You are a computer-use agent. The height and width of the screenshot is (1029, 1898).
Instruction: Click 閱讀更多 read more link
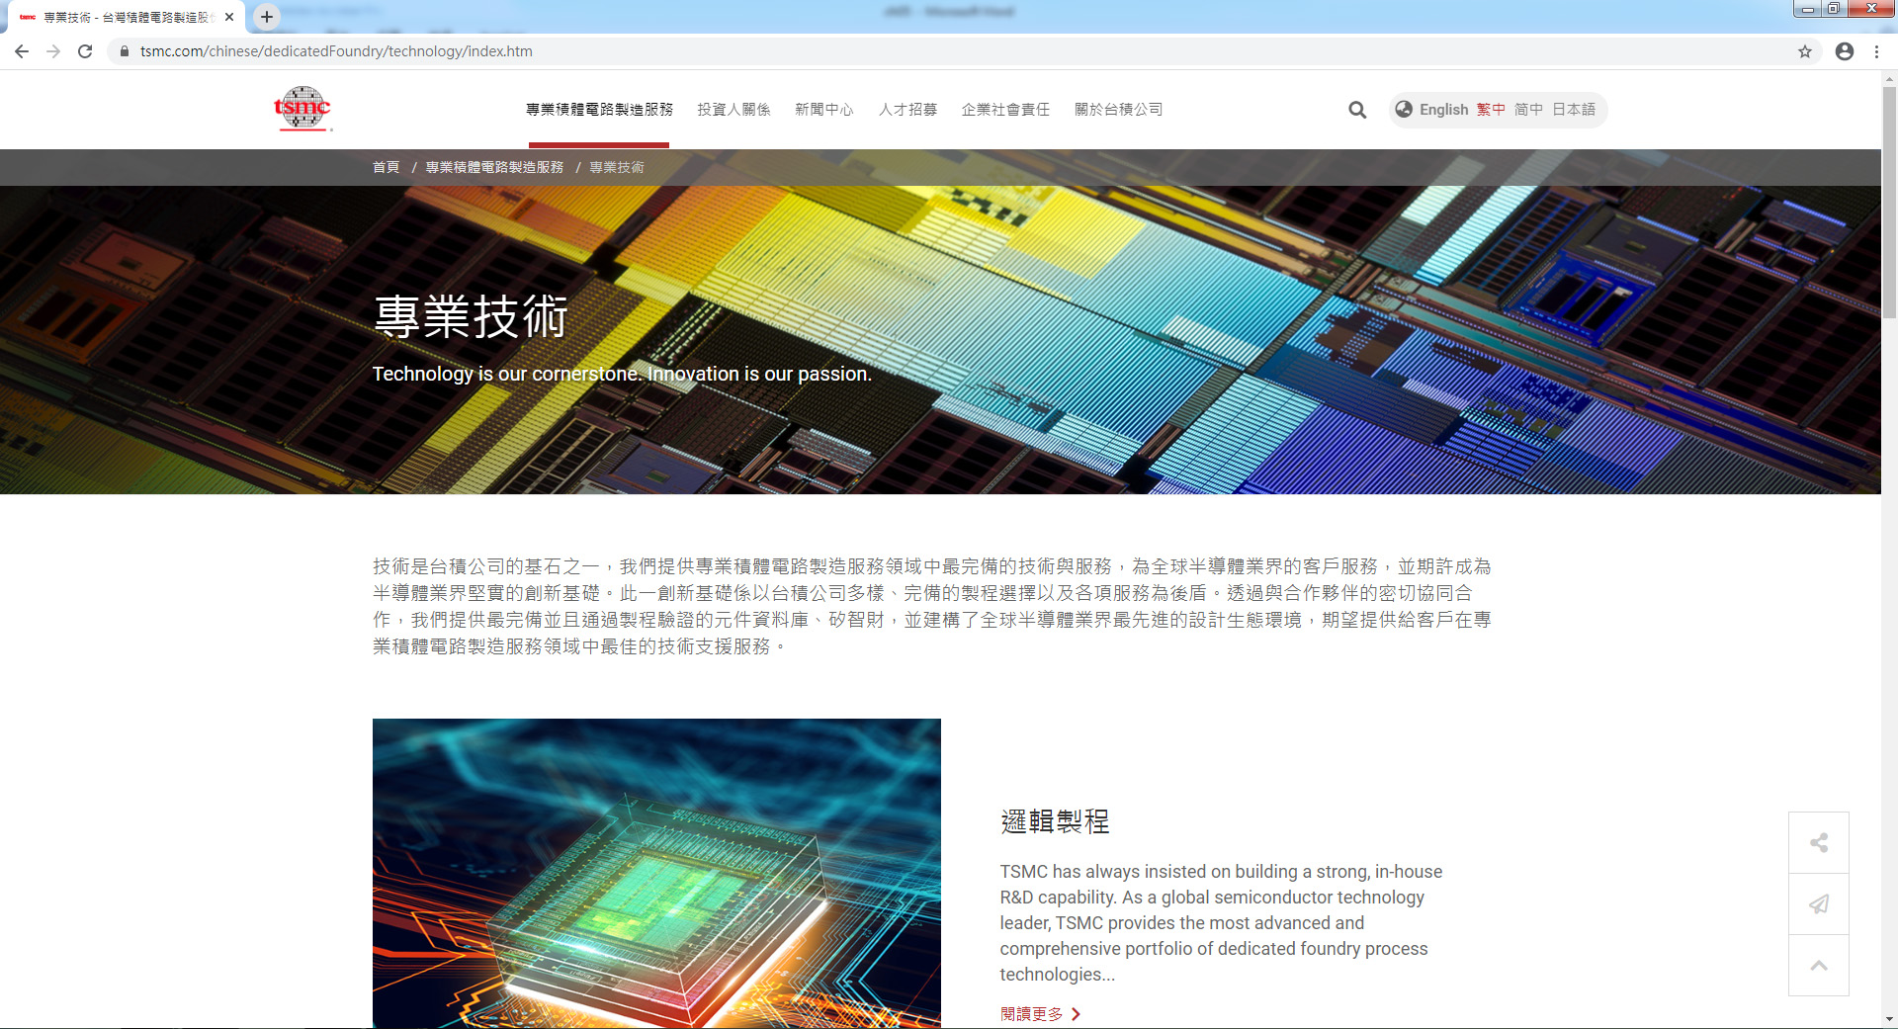click(1032, 1014)
